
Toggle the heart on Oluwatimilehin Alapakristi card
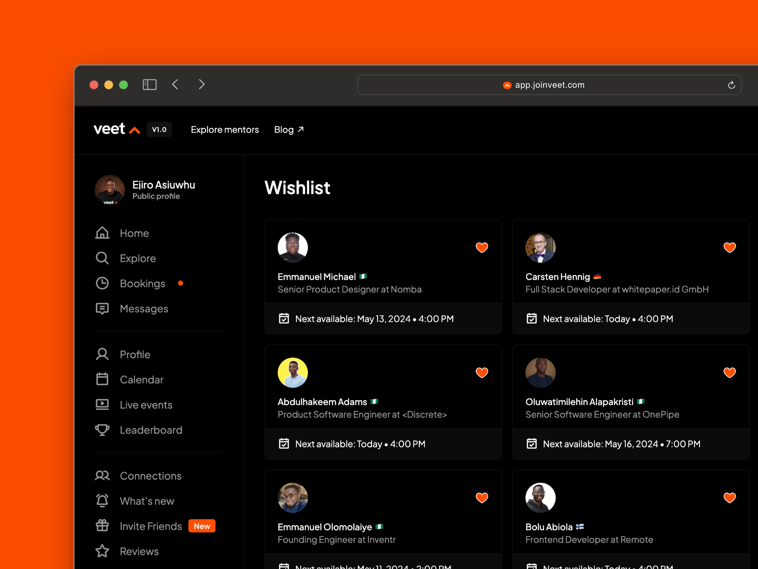(730, 373)
